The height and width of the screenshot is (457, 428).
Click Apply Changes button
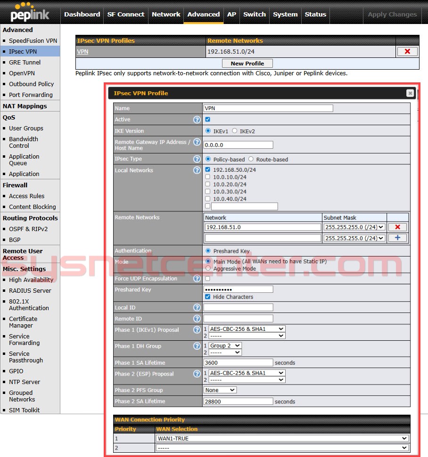tap(392, 14)
